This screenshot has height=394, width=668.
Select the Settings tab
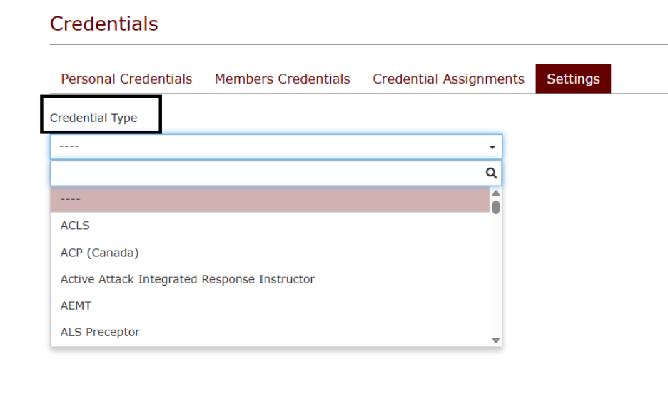click(573, 79)
